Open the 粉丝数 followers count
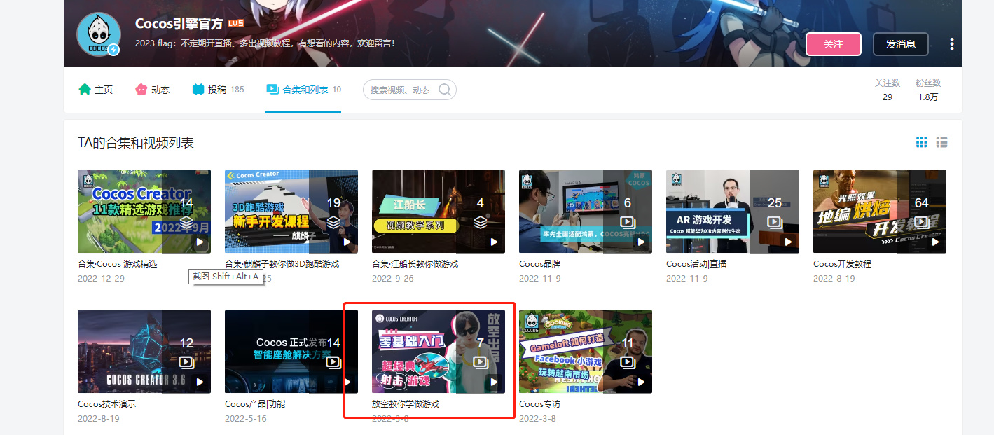Viewport: 994px width, 435px height. coord(928,90)
